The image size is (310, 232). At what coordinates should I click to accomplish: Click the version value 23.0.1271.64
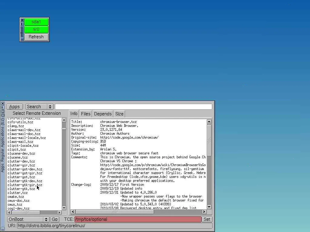pyautogui.click(x=111, y=130)
